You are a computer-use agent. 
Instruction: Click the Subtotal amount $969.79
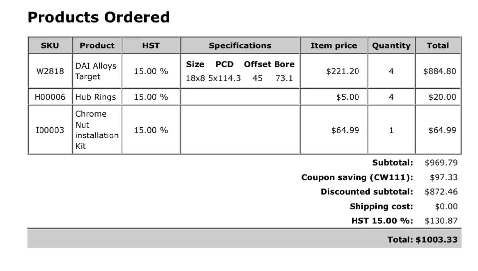click(x=441, y=163)
